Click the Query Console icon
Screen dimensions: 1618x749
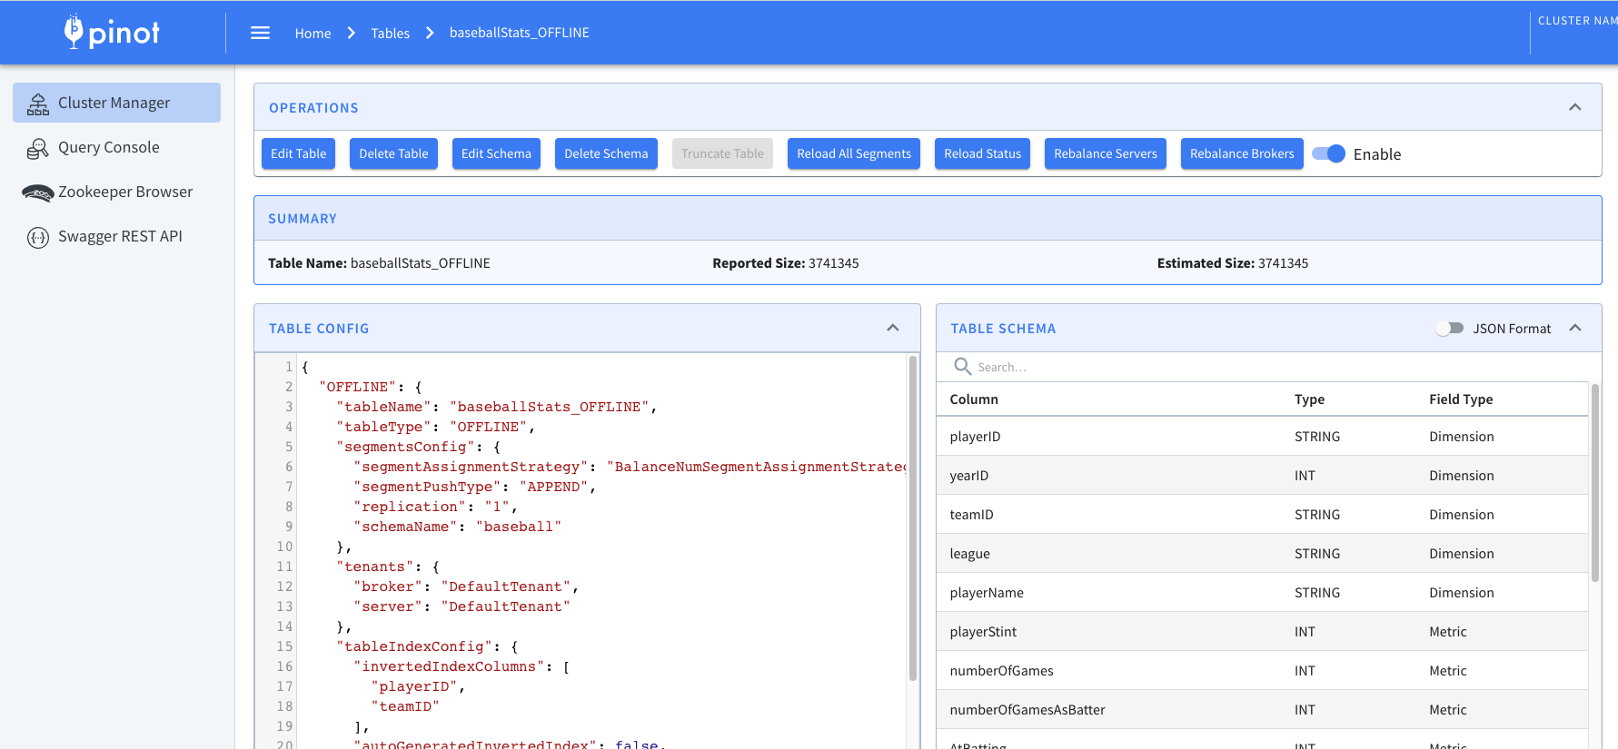[x=38, y=148]
